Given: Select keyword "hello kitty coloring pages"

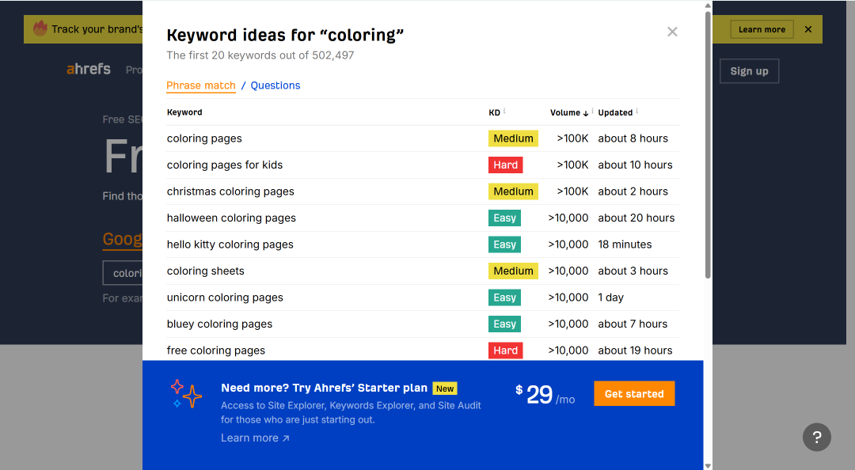Looking at the screenshot, I should pyautogui.click(x=230, y=244).
